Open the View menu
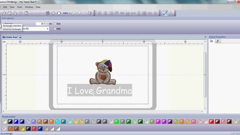This screenshot has height=135, width=240. tap(12, 7)
